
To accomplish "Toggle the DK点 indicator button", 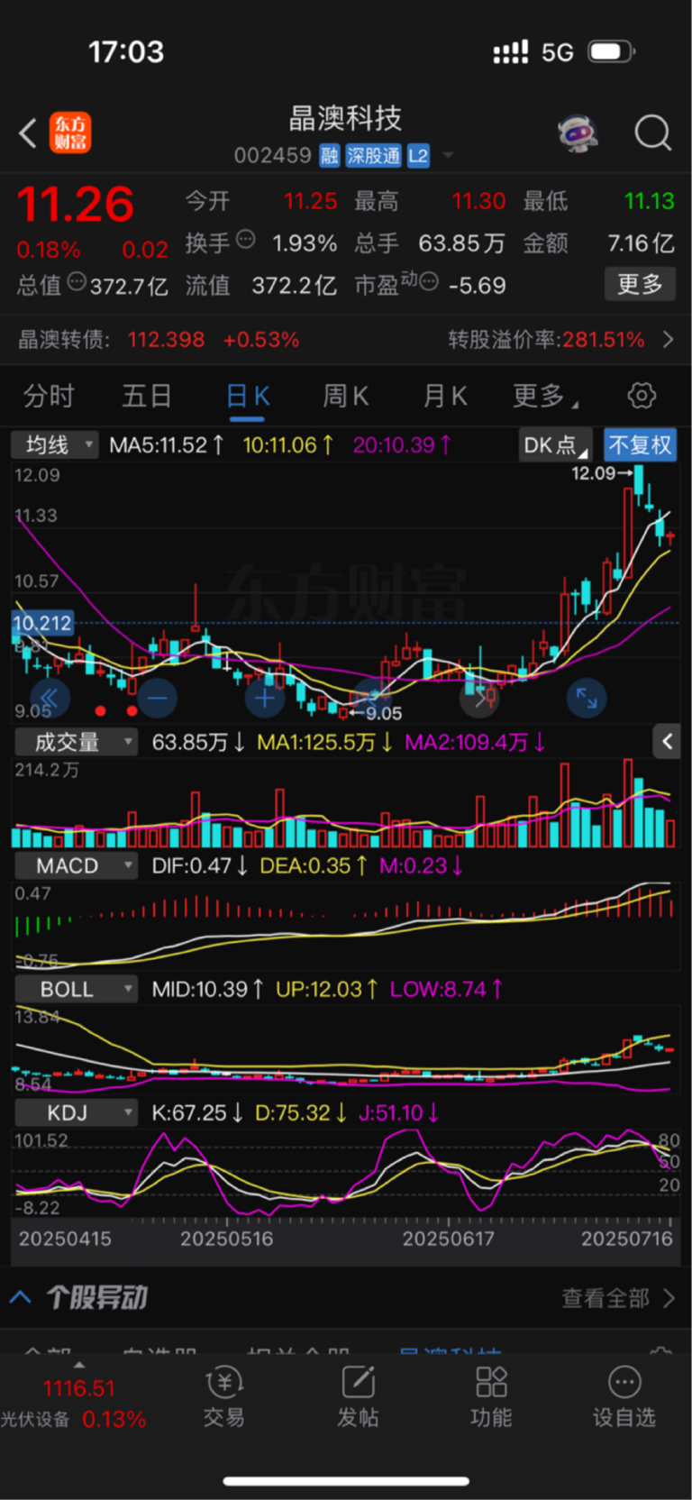I will (x=555, y=444).
